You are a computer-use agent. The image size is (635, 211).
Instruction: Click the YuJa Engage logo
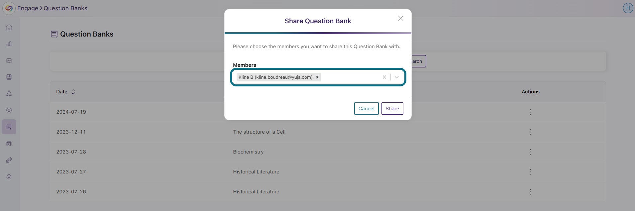coord(9,8)
